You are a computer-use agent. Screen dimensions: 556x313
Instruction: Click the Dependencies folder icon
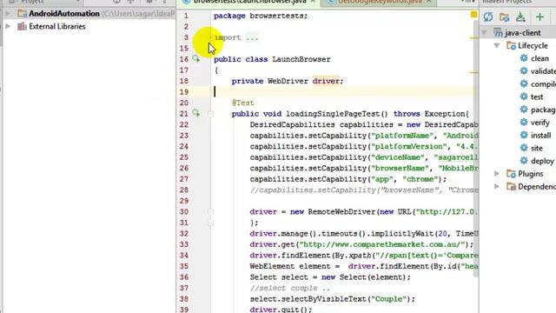(511, 186)
